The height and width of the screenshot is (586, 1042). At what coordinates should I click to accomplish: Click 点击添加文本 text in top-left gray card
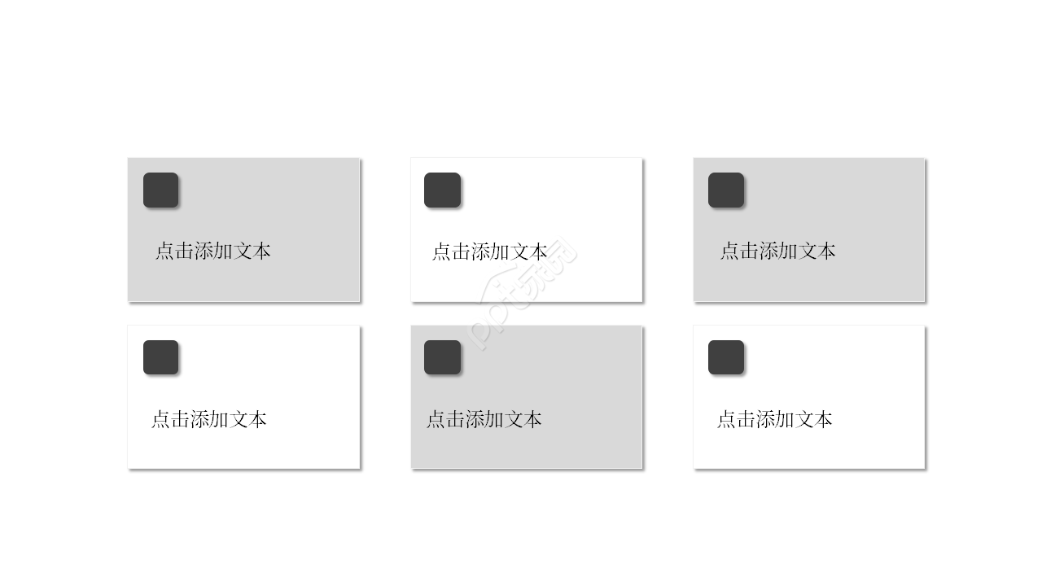pyautogui.click(x=212, y=251)
